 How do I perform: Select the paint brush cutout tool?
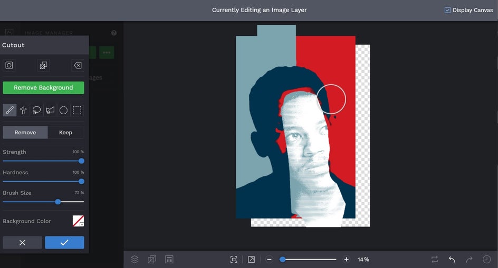(9, 110)
